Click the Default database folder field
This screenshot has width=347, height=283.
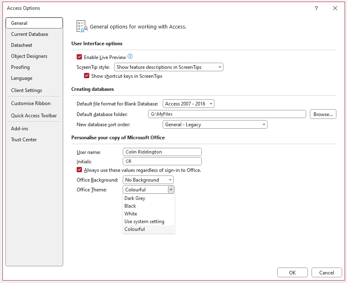click(227, 114)
